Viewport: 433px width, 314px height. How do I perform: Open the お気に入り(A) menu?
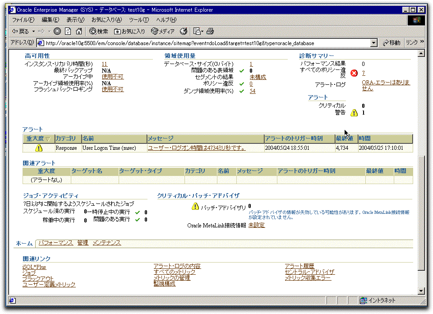tap(106, 20)
